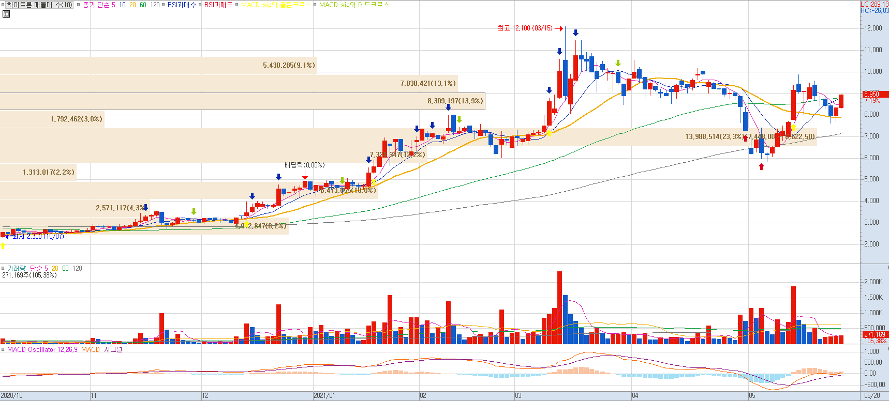Click the price 10-day moving average label
Screen dimensions: 889x401
pos(122,5)
